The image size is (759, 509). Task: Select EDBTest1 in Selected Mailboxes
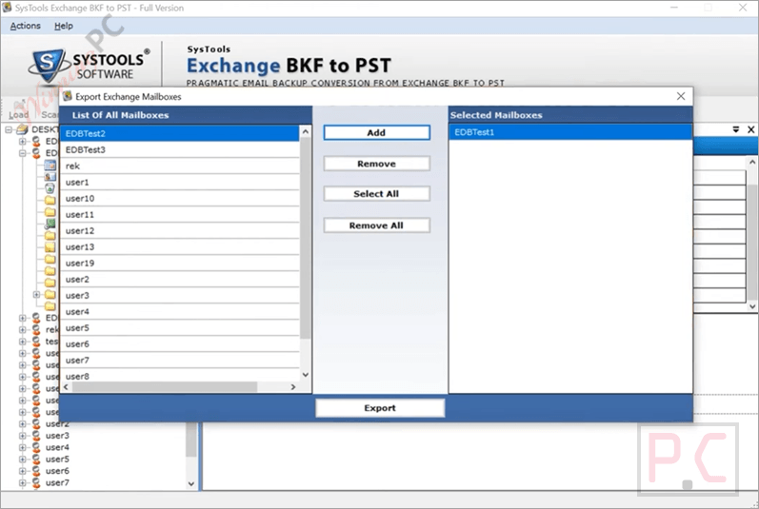point(570,132)
